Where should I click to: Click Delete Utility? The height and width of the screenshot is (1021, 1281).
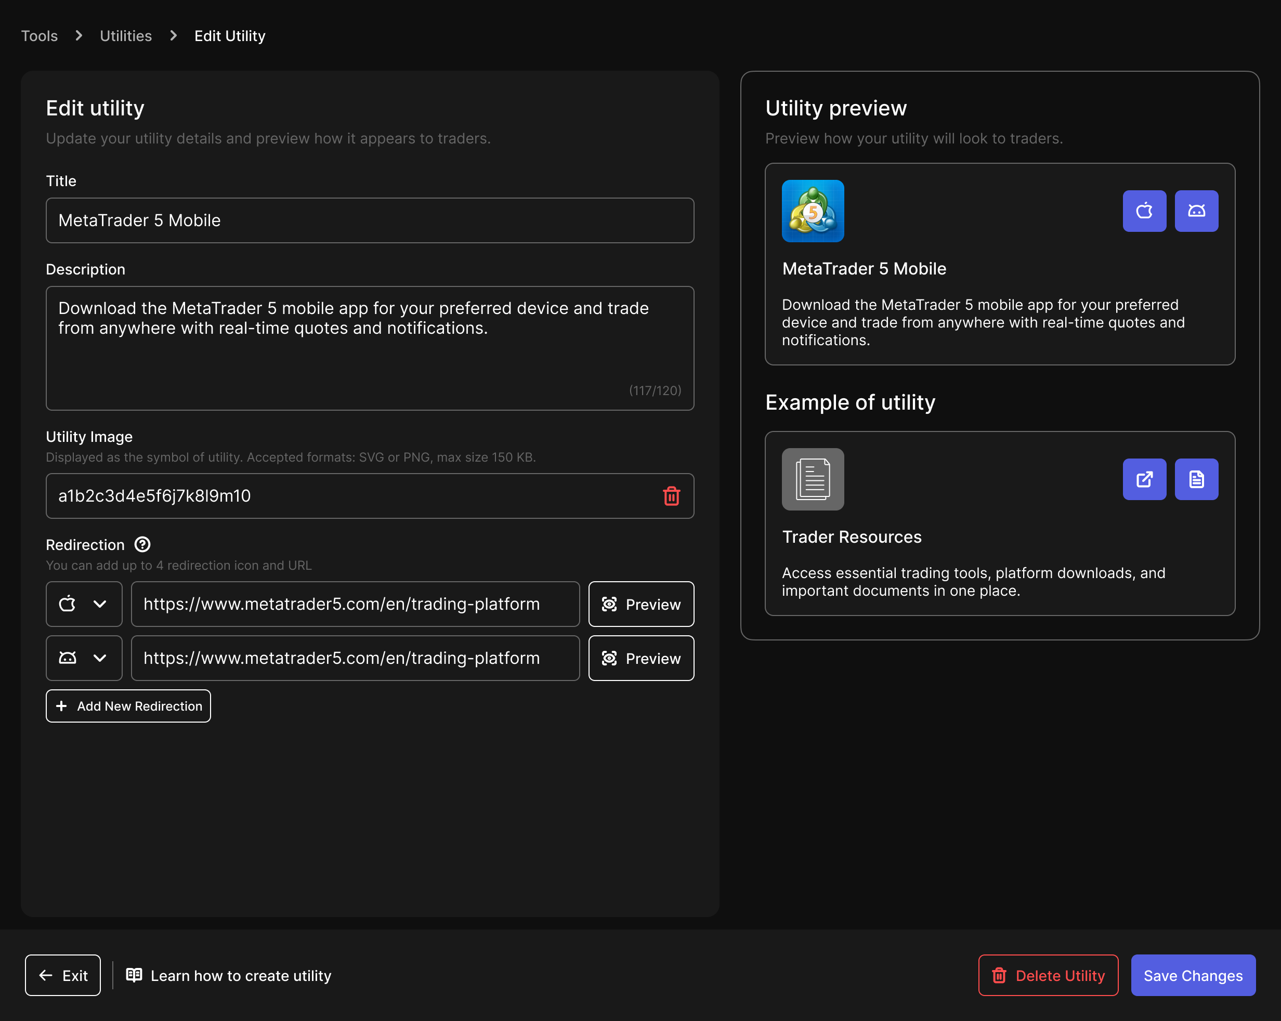(x=1048, y=975)
